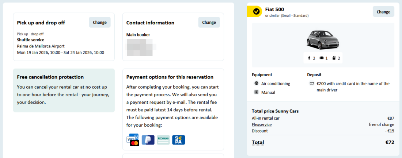Click the Fiat 500 car title
Screen dimensions: 402x158
(274, 9)
